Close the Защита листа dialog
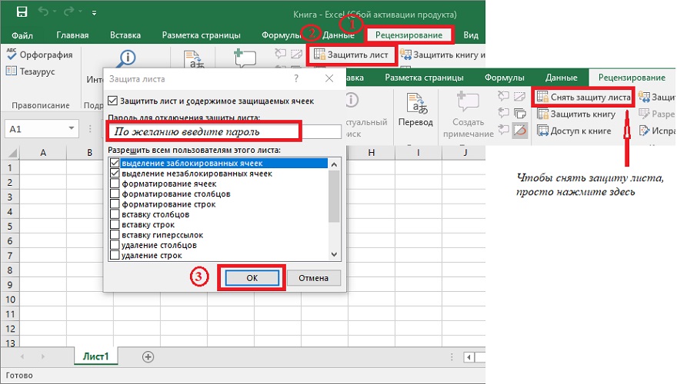 click(x=329, y=78)
